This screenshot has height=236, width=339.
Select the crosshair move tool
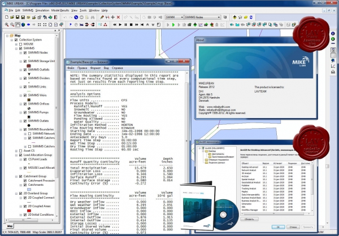tap(113, 18)
